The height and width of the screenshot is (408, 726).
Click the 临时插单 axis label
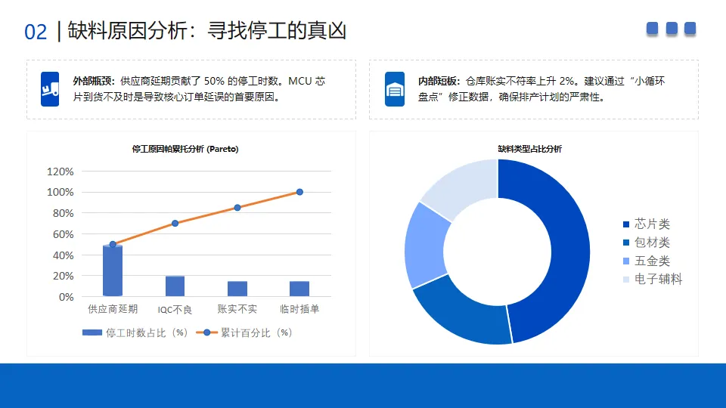pos(299,309)
